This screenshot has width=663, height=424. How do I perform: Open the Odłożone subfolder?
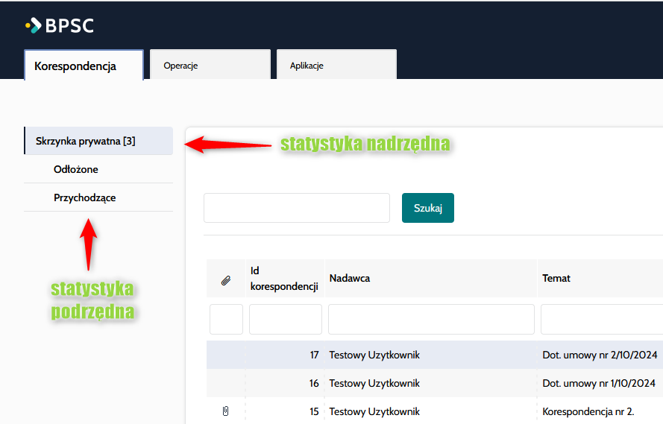(x=76, y=170)
